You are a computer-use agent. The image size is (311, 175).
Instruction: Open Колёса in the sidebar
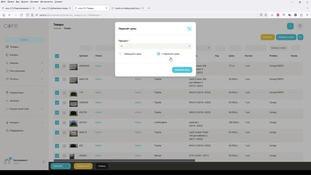point(14,55)
